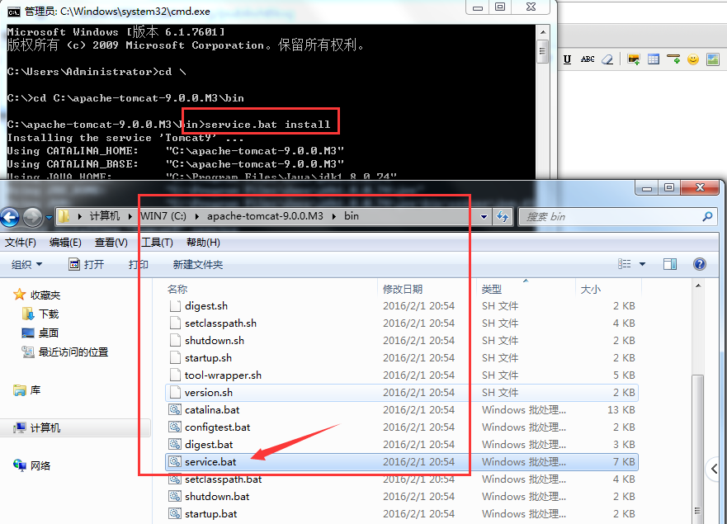Viewport: 727px width, 524px height.
Task: Open the recent locations dropdown beside Forward
Action: (x=49, y=217)
